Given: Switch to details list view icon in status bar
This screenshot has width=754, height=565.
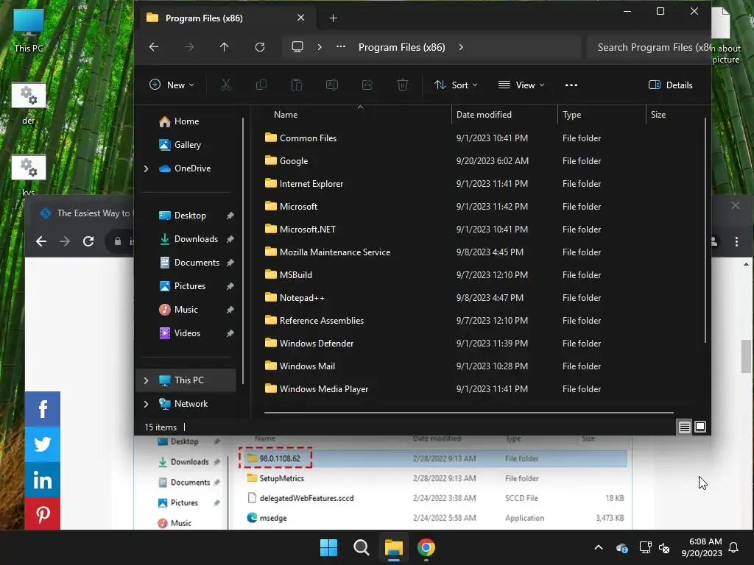Looking at the screenshot, I should tap(684, 427).
